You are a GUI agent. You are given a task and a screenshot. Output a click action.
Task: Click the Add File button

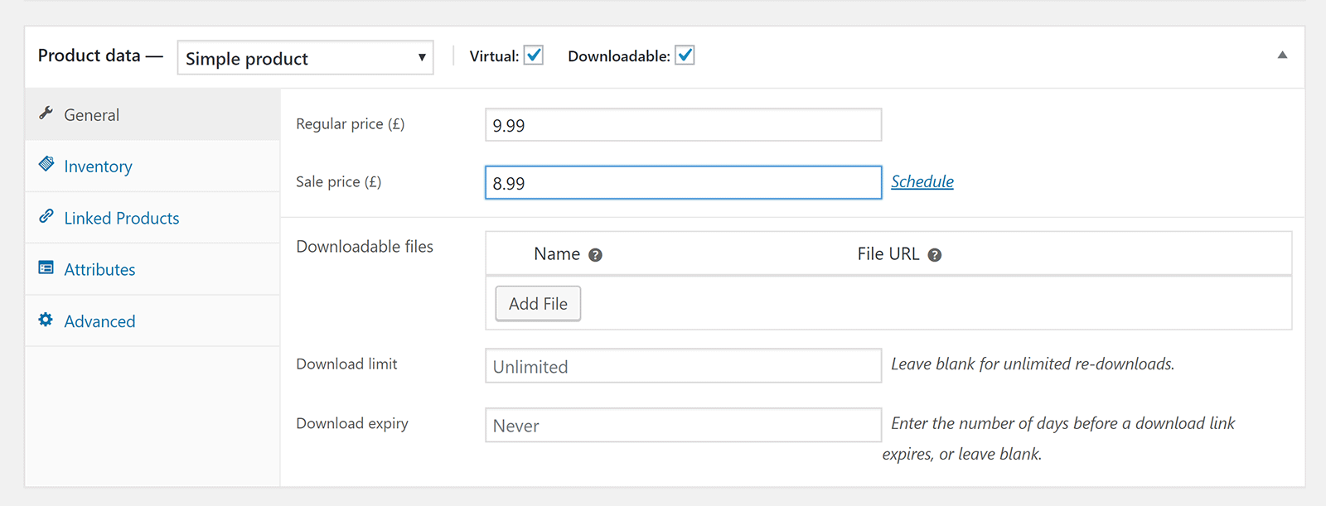(538, 304)
